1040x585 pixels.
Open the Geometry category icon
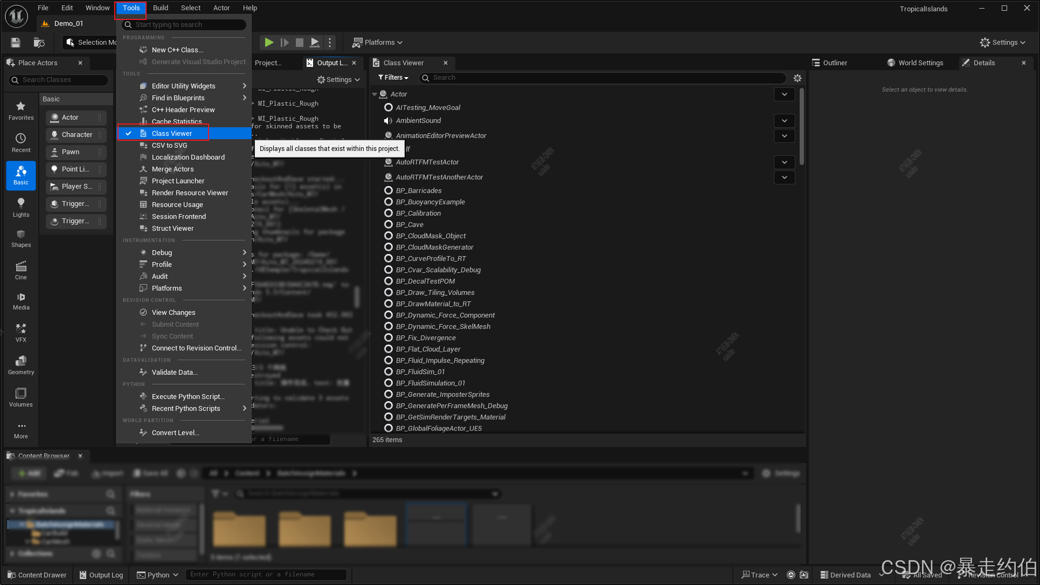21,364
